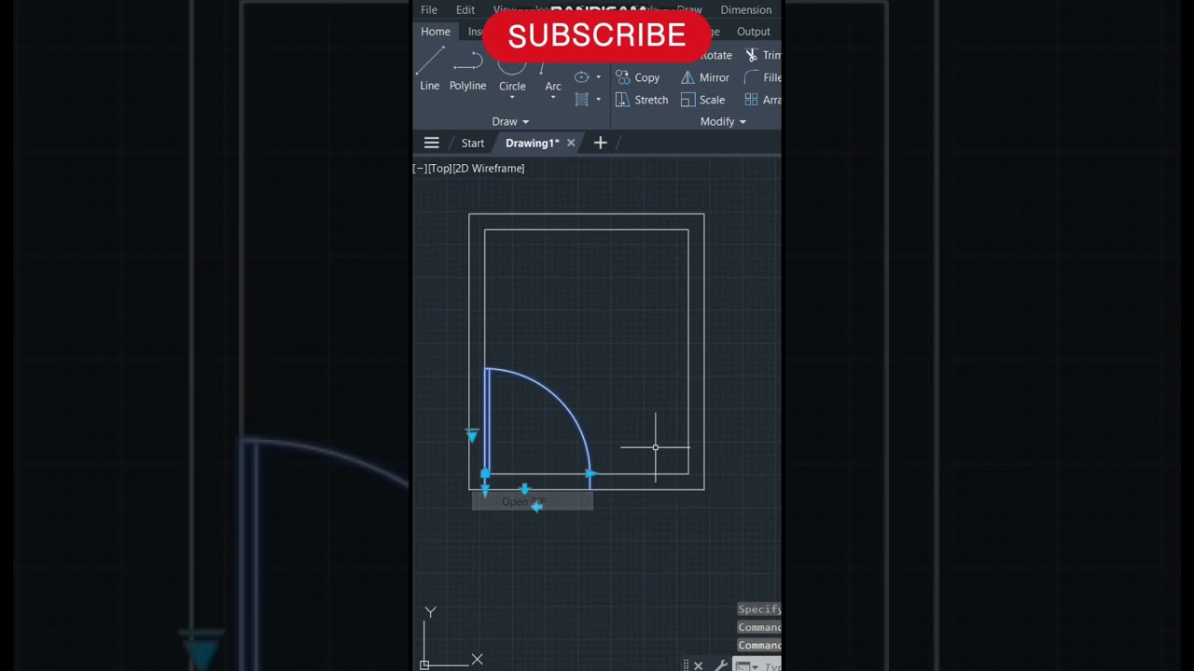
Task: Click the Specify command history line
Action: click(x=759, y=609)
